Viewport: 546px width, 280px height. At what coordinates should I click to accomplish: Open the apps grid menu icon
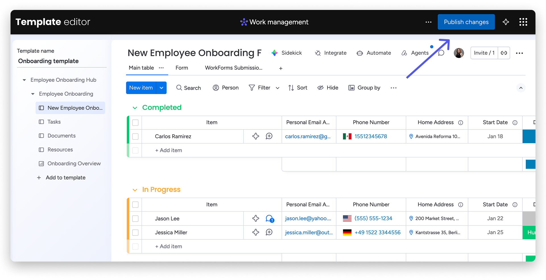click(x=523, y=22)
